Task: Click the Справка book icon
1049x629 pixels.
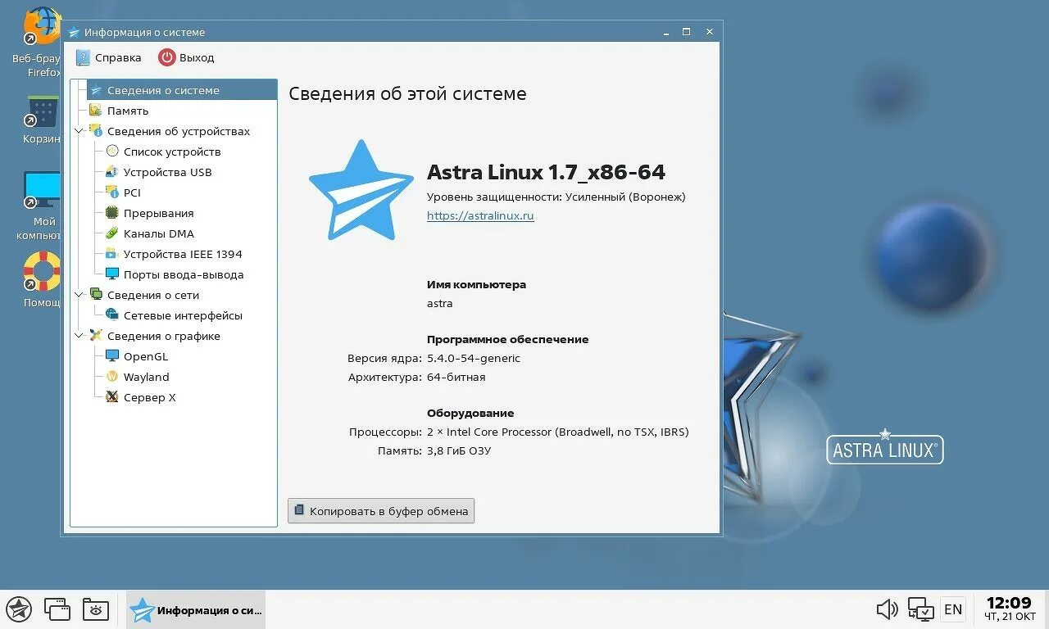Action: coord(83,57)
